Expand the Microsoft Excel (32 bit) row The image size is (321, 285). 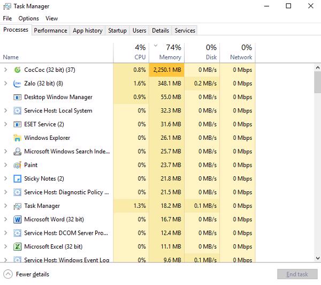[x=5, y=246]
